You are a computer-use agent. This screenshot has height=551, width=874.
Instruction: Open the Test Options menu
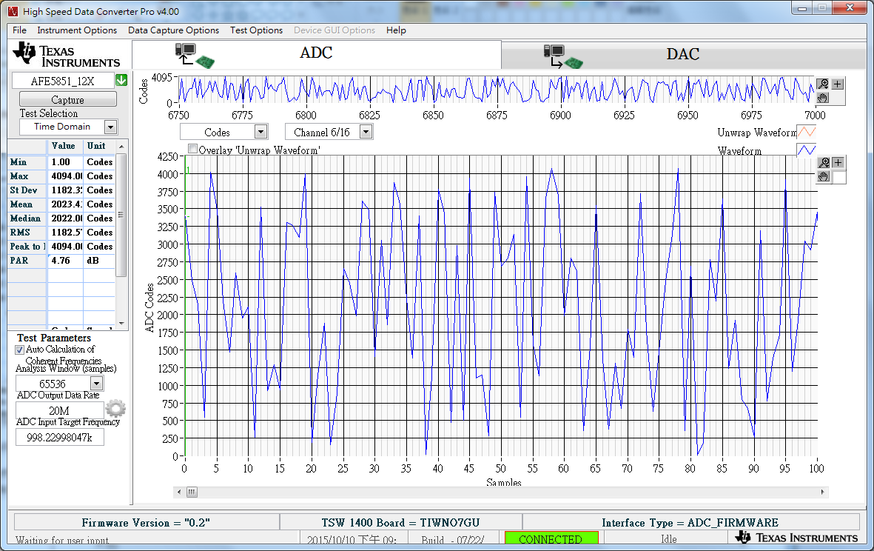coord(256,30)
